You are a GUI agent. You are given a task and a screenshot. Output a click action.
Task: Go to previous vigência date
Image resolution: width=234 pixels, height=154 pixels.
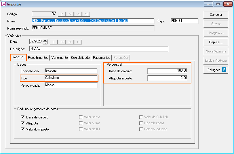(x=62, y=42)
